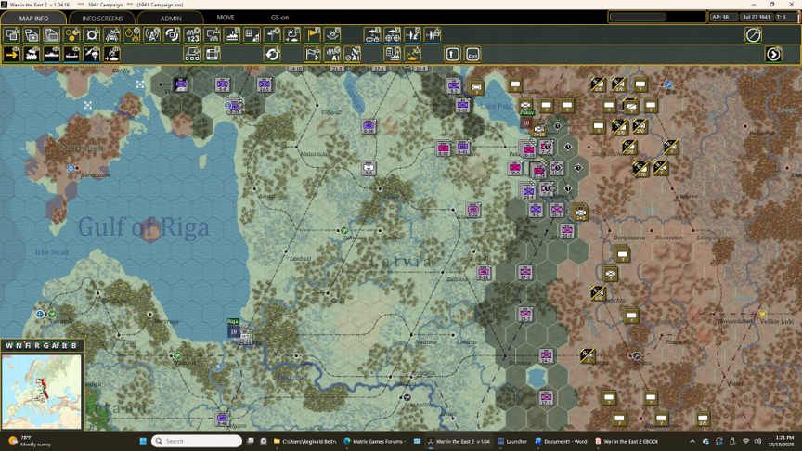Click the umbrella over targets icon
The width and height of the screenshot is (802, 451).
click(x=393, y=35)
